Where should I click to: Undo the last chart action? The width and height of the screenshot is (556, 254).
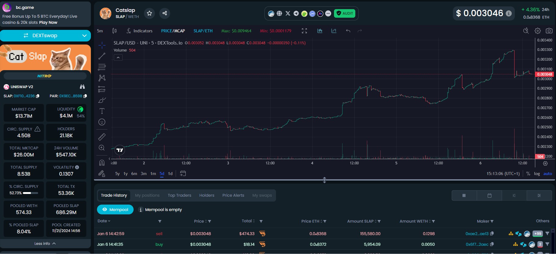pyautogui.click(x=348, y=31)
